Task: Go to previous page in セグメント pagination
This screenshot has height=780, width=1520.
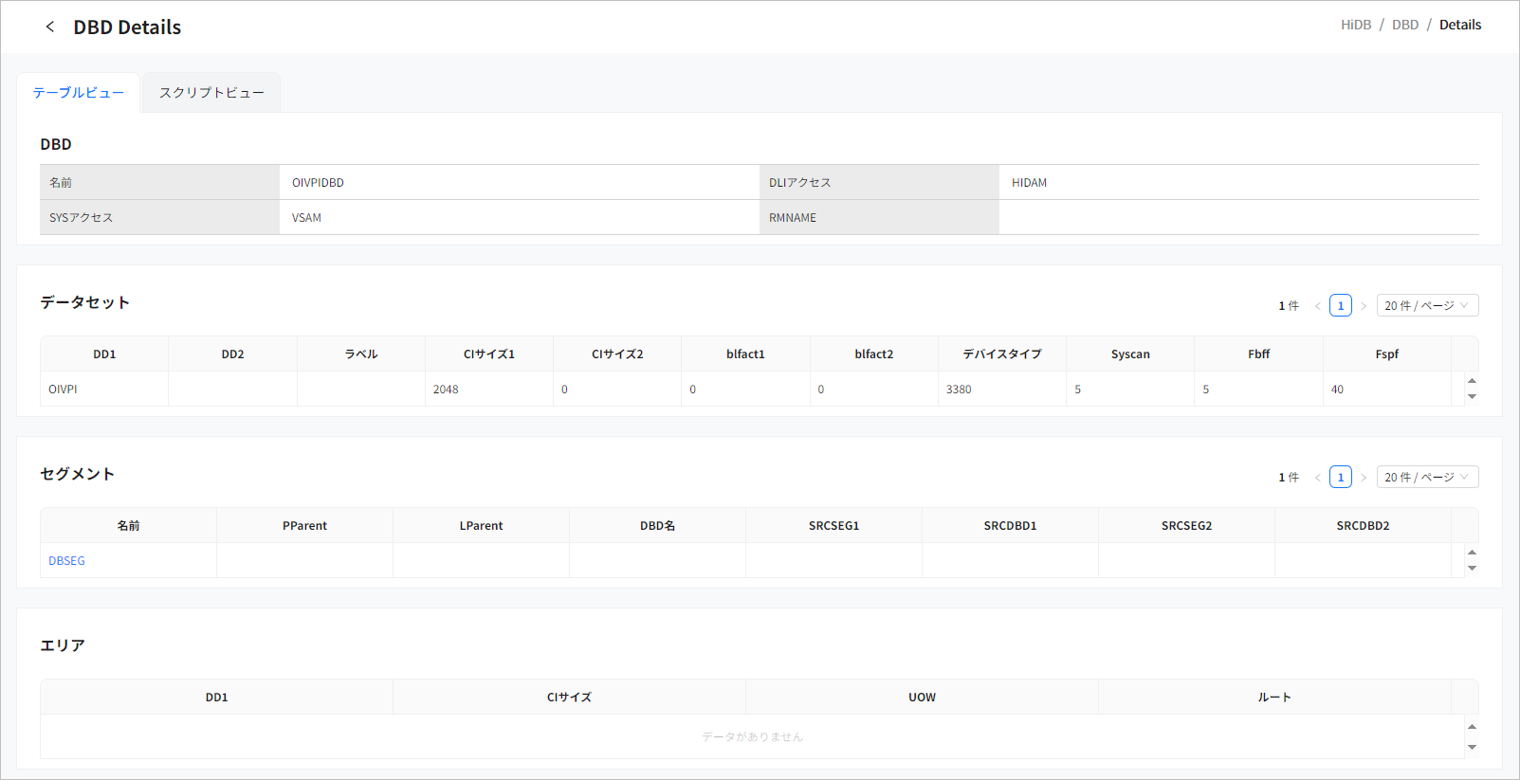Action: pos(1317,478)
